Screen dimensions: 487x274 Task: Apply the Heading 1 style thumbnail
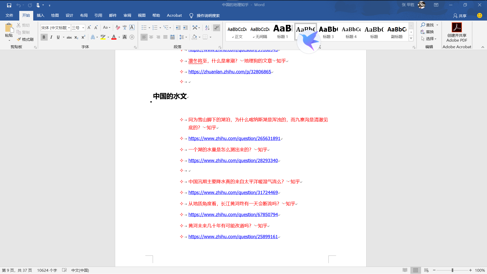point(283,32)
